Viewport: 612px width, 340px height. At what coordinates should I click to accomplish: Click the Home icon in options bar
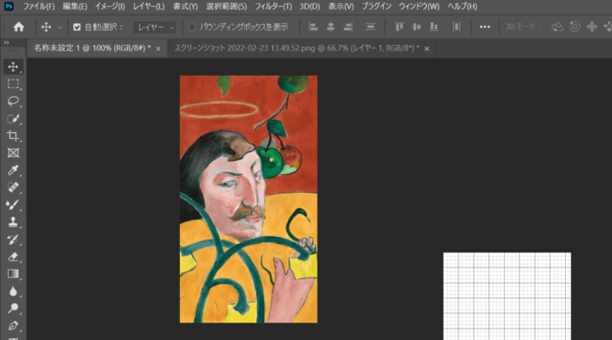pos(18,27)
